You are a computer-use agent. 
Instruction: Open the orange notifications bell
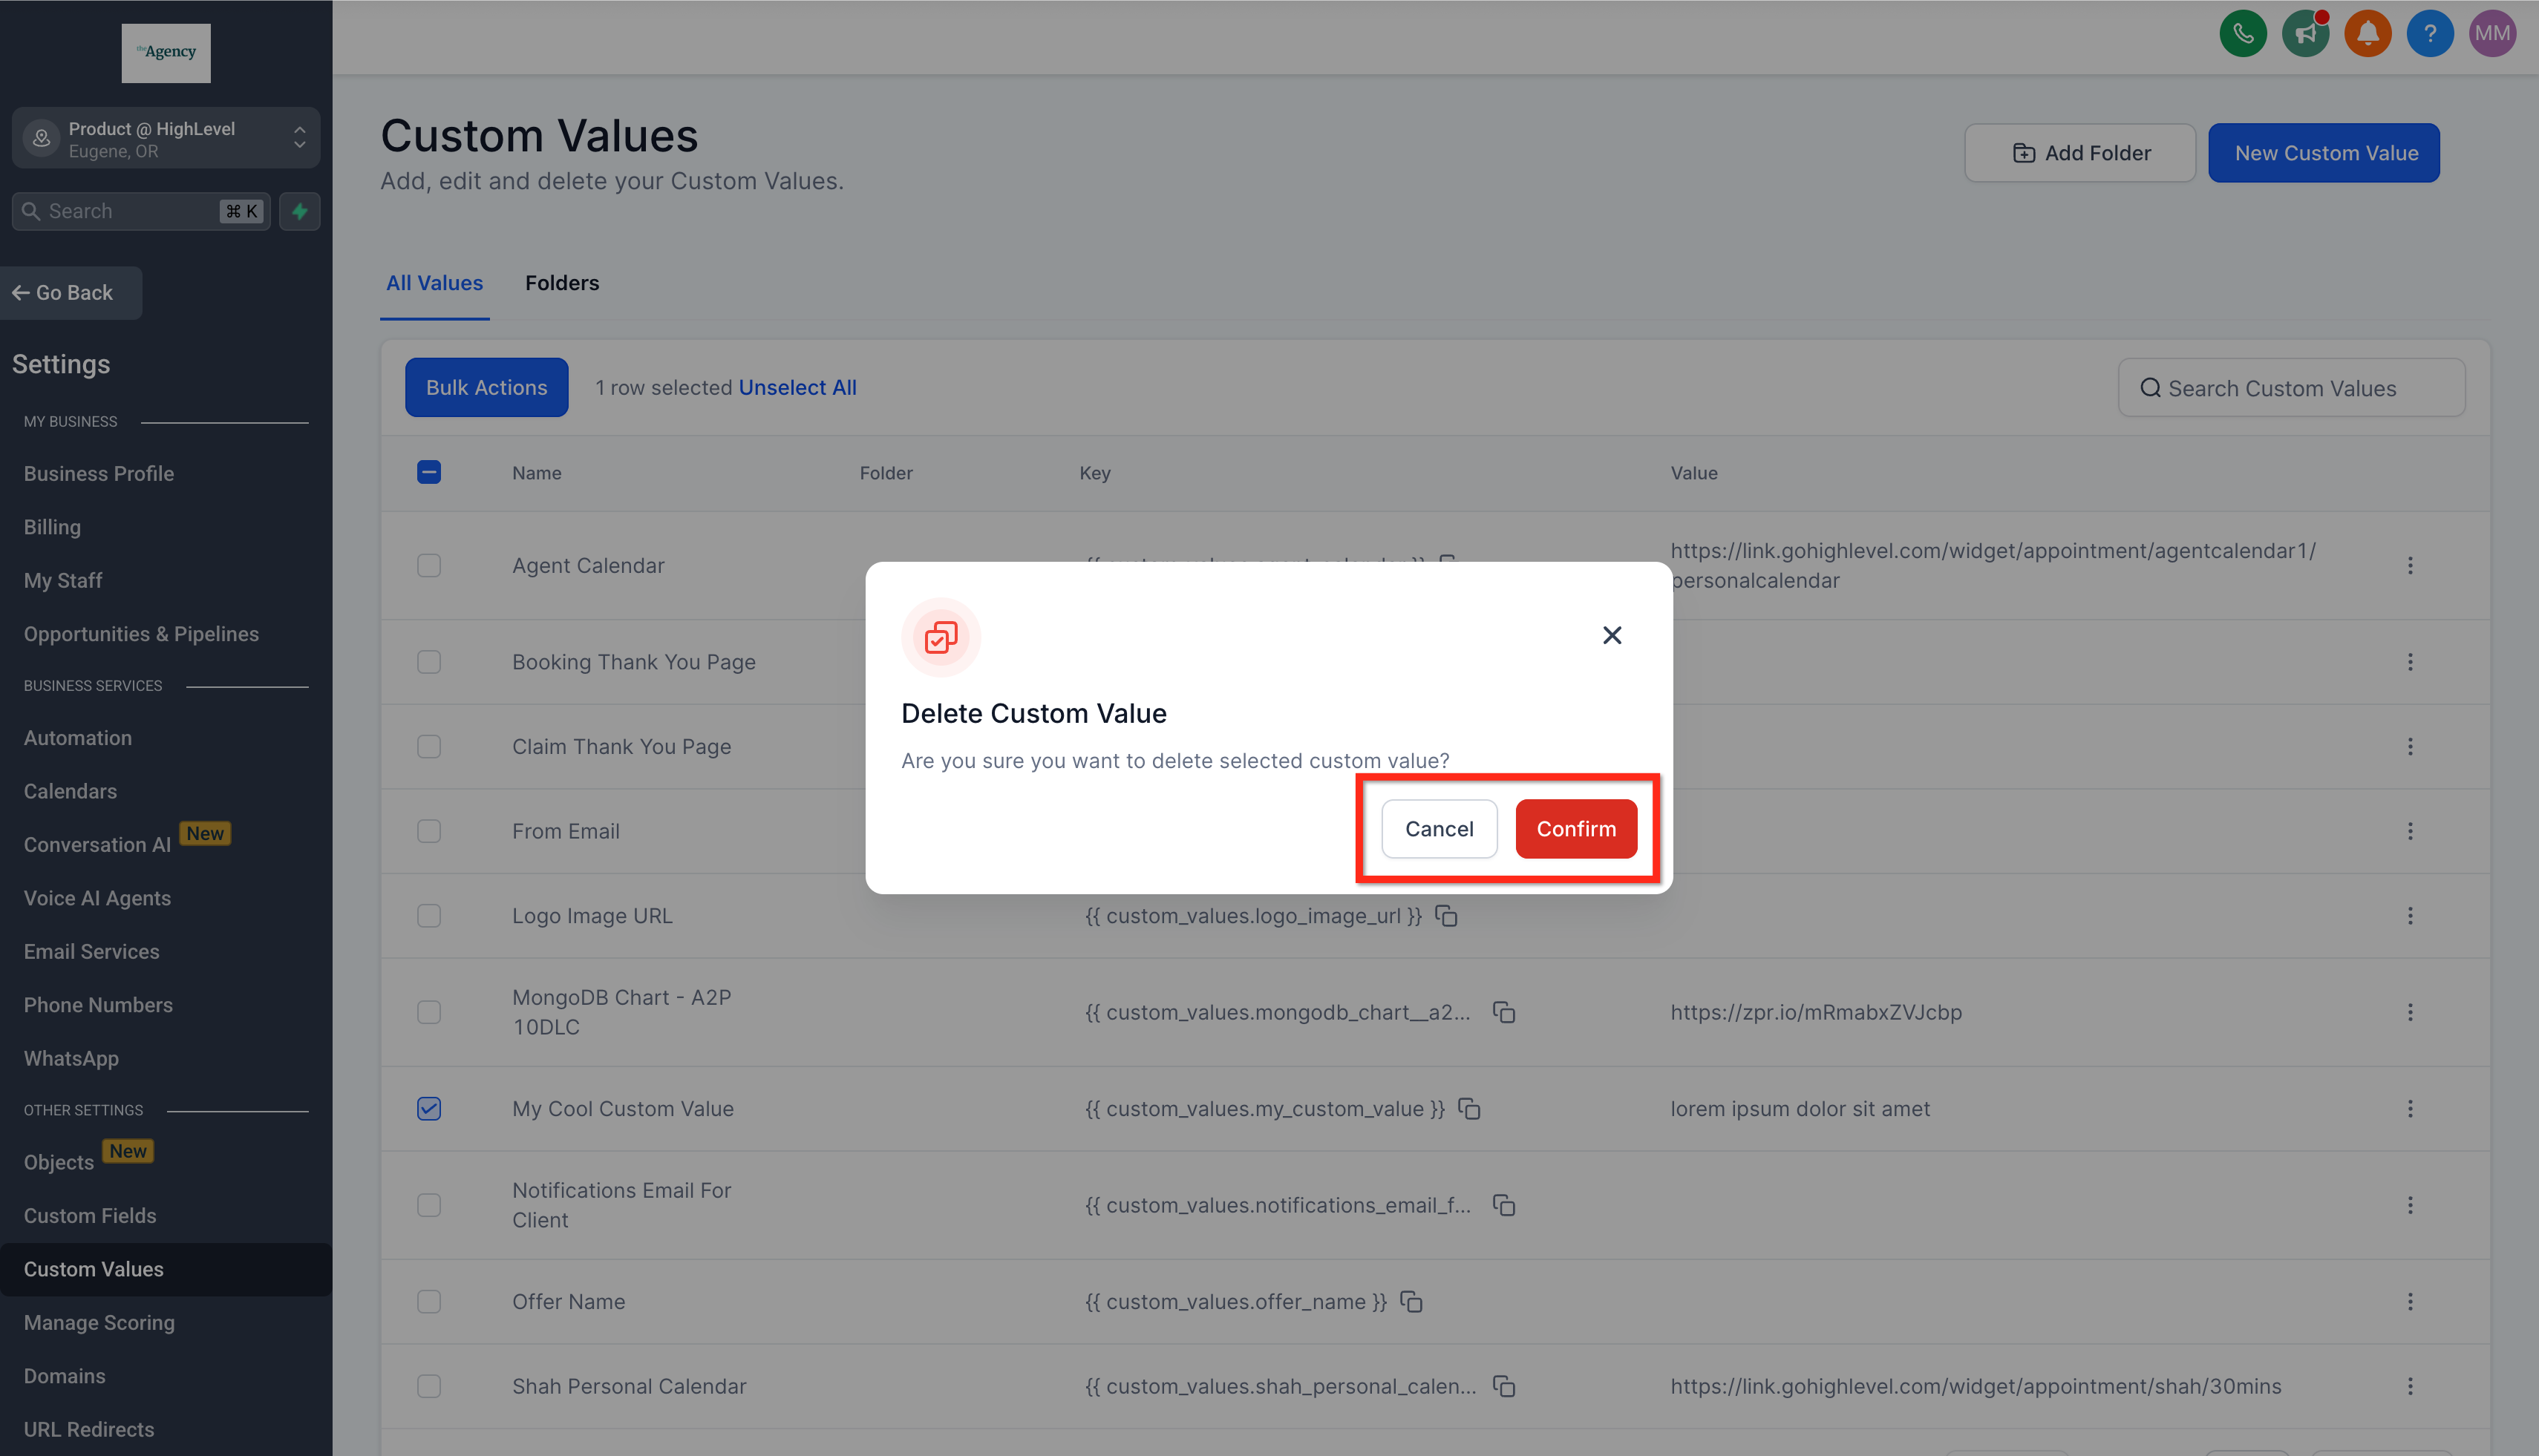click(2367, 34)
